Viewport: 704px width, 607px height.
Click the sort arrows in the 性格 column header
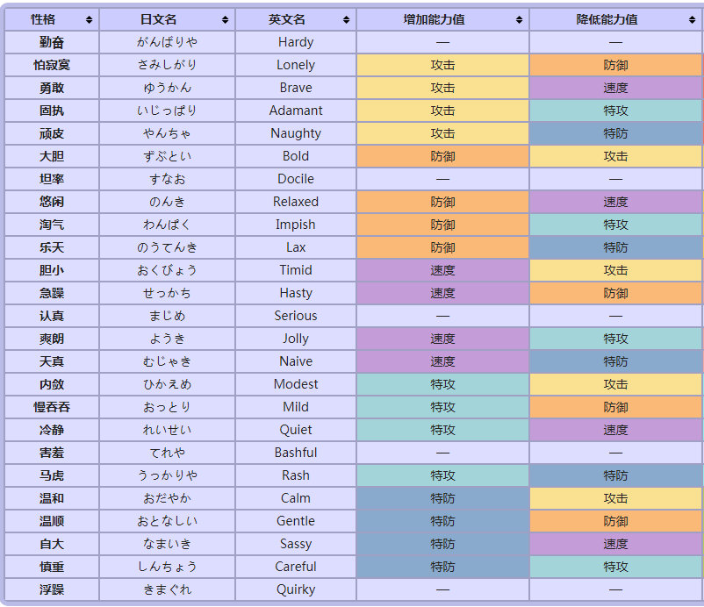click(x=89, y=19)
